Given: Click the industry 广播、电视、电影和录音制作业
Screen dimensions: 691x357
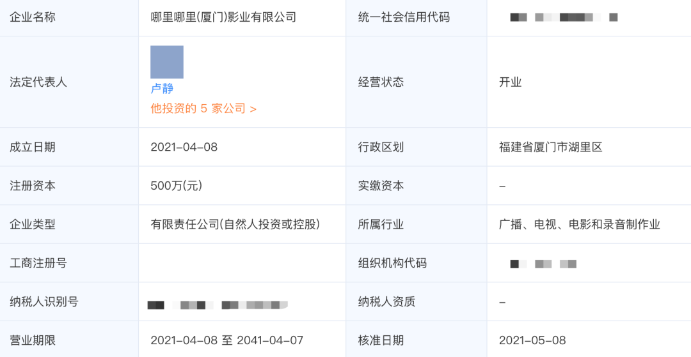Looking at the screenshot, I should (x=580, y=224).
